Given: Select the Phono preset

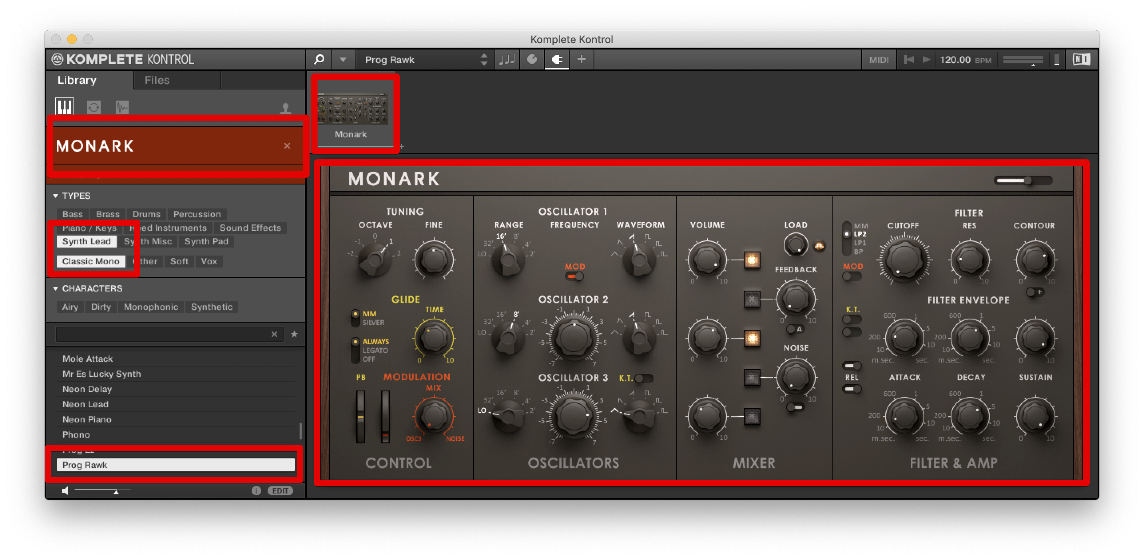Looking at the screenshot, I should [x=175, y=435].
